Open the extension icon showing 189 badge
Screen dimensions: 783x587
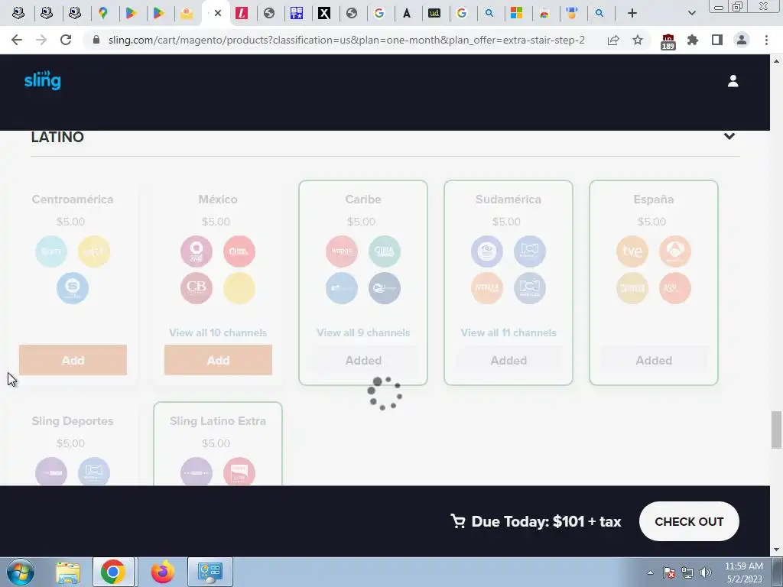pos(668,41)
